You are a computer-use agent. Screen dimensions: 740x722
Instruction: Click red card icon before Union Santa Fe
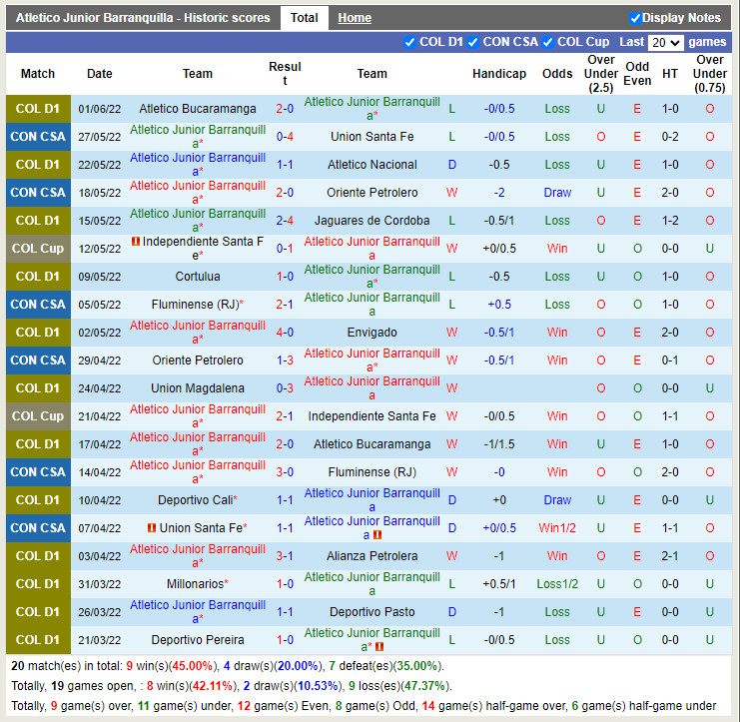(152, 528)
